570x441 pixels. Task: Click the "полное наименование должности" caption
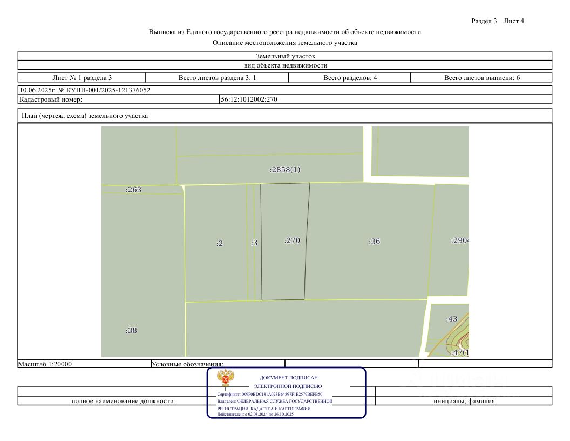click(x=123, y=401)
